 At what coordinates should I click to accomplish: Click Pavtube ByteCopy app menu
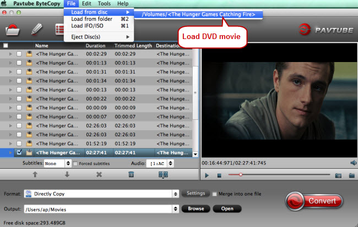pyautogui.click(x=37, y=3)
